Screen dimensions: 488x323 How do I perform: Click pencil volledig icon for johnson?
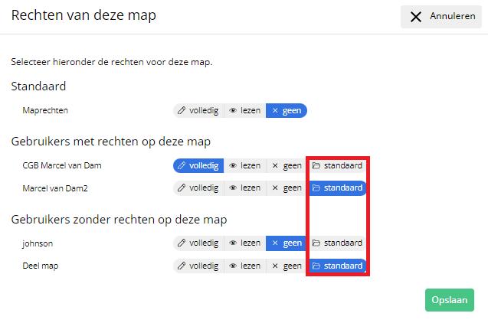point(182,243)
